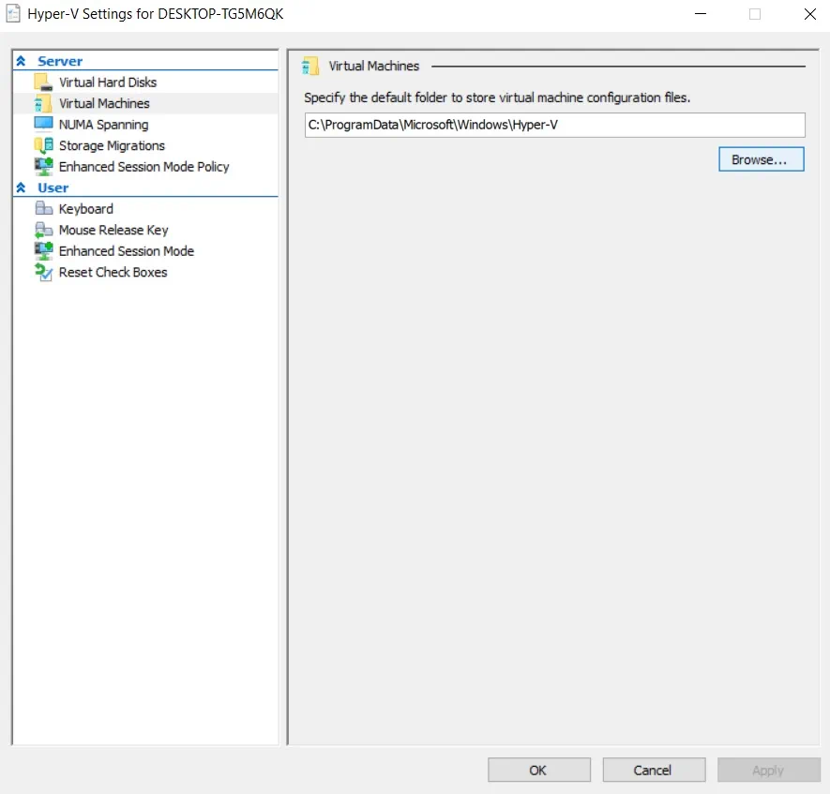The image size is (830, 794).
Task: Click the Keyboard icon under User
Action: click(43, 209)
